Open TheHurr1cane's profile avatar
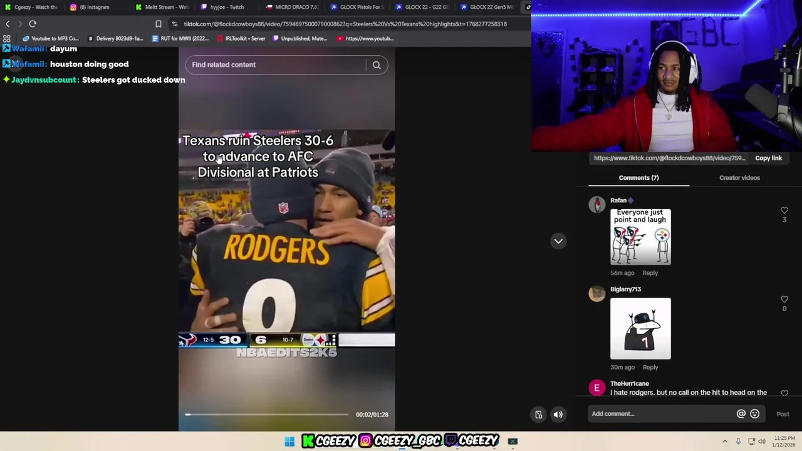This screenshot has height=451, width=802. [597, 388]
